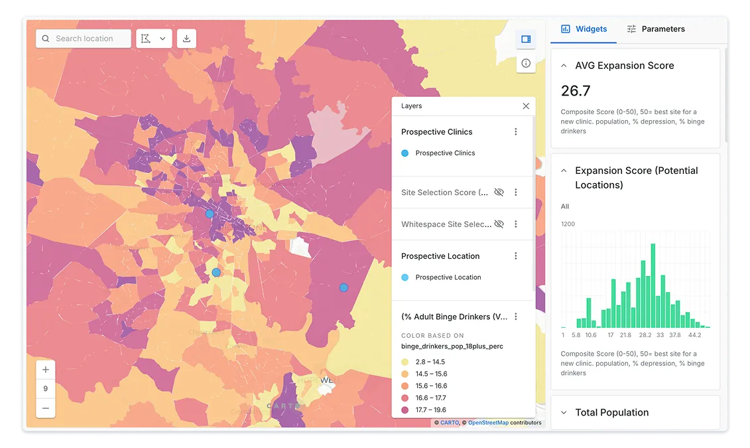The height and width of the screenshot is (448, 750).
Task: Zoom in on the map
Action: pyautogui.click(x=46, y=370)
